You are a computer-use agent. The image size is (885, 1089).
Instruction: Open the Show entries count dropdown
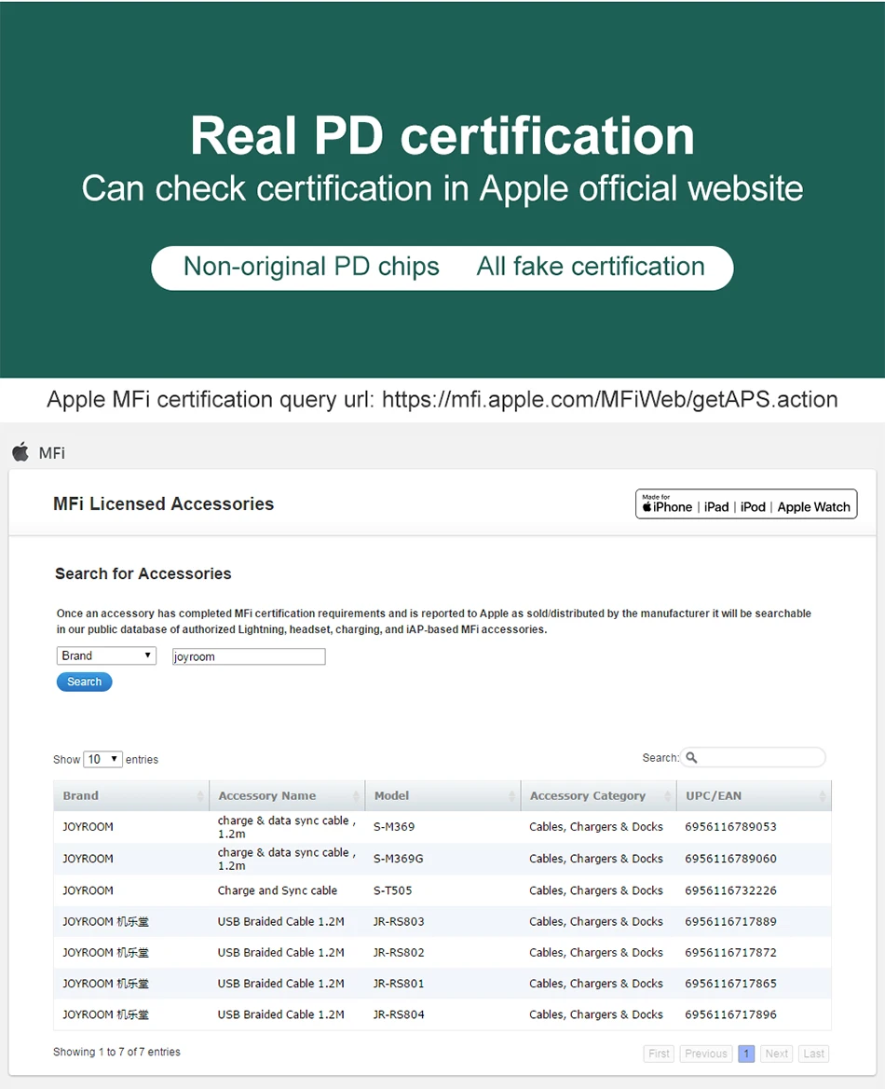(x=102, y=759)
